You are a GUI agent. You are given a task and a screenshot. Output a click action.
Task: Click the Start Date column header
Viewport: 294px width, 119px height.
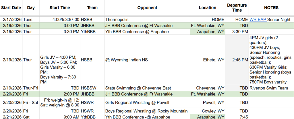11,8
